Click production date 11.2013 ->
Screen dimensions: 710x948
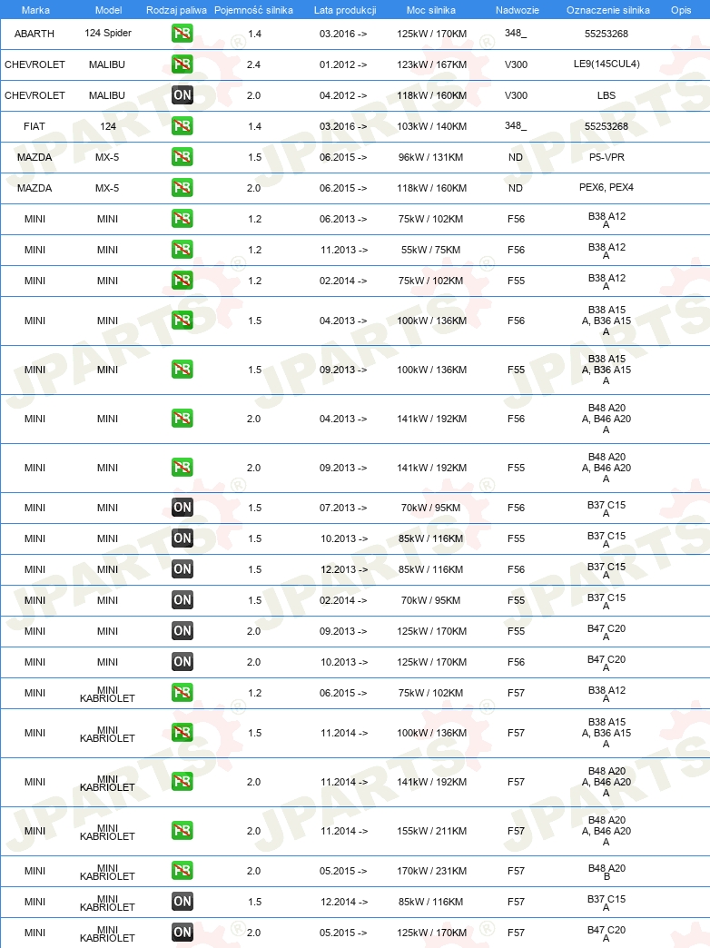[x=343, y=249]
